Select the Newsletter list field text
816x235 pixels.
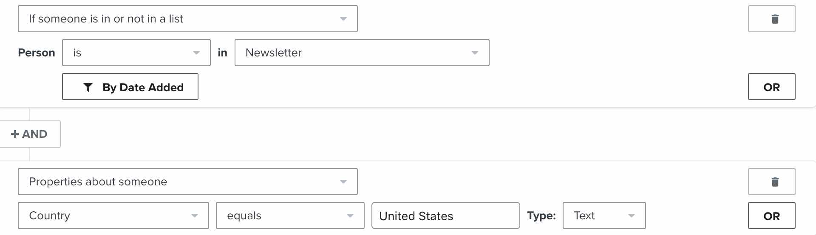(x=274, y=53)
